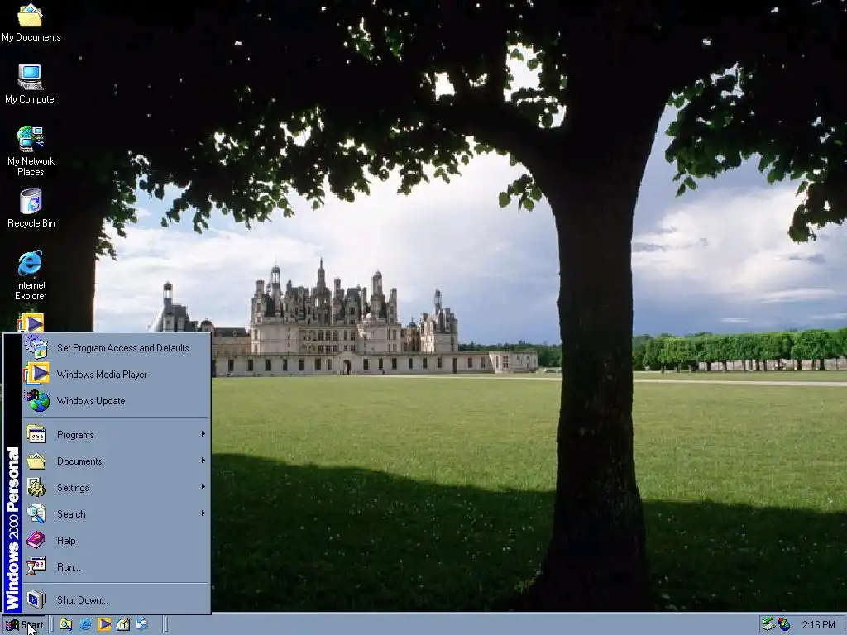Click the Windows Update tray icon
The width and height of the screenshot is (847, 635).
coord(783,625)
